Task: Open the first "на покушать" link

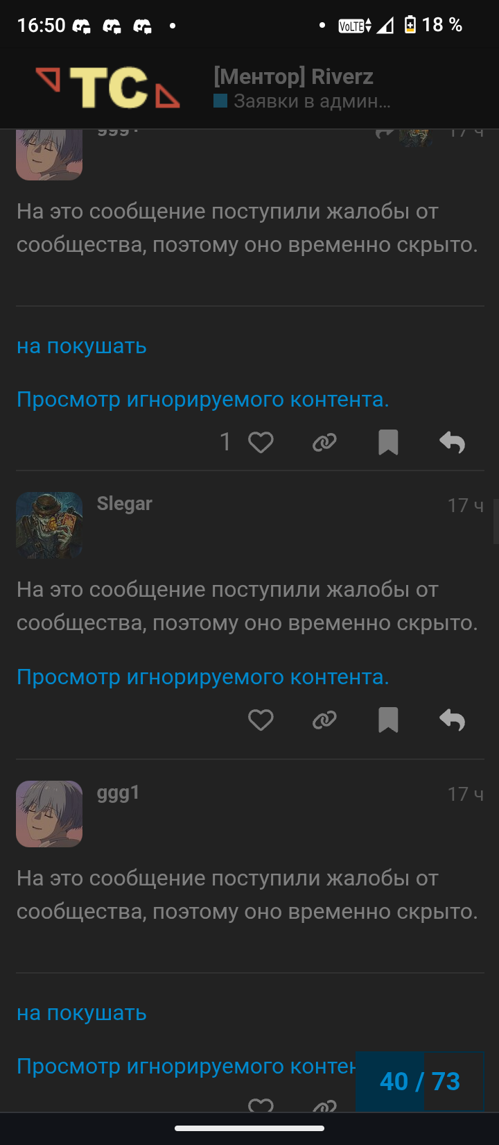Action: pyautogui.click(x=82, y=346)
